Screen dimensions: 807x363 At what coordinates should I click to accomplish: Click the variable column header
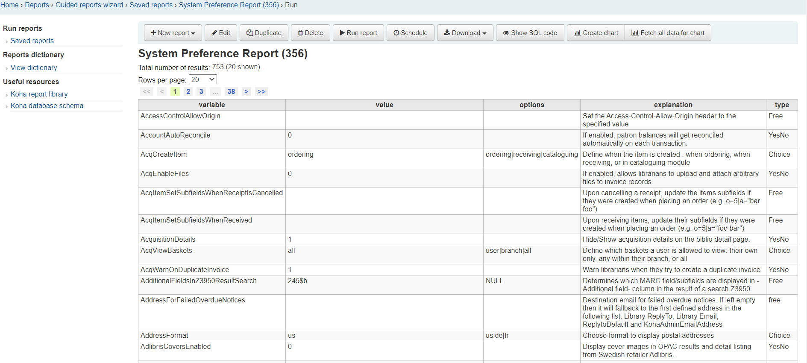pyautogui.click(x=211, y=105)
